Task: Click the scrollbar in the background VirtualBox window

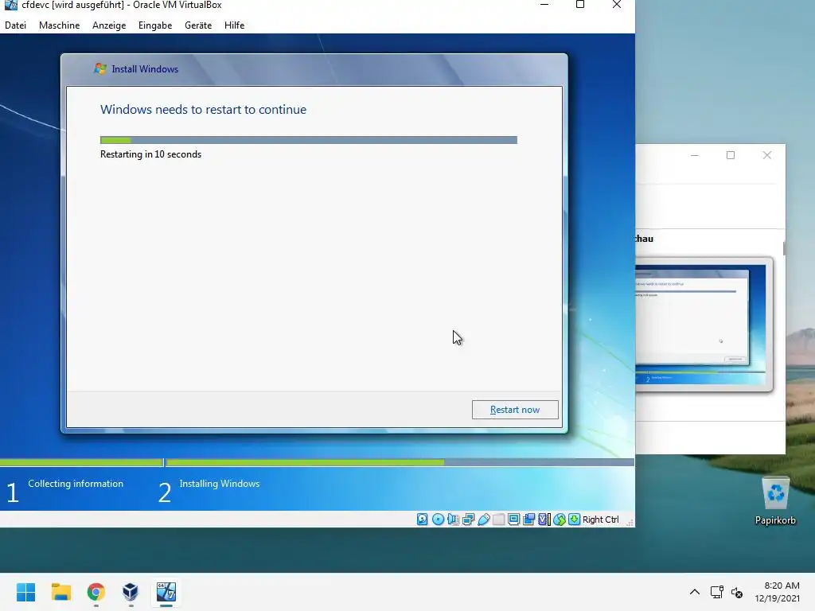Action: pos(784,248)
